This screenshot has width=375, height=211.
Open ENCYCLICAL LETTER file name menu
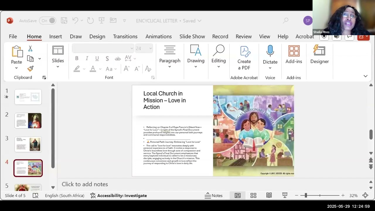(x=169, y=21)
